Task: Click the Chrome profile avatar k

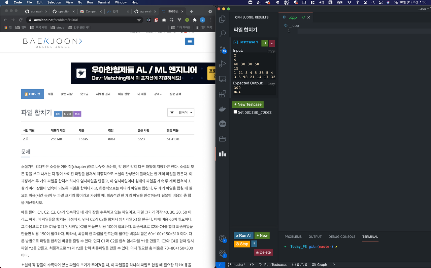Action: (202, 20)
